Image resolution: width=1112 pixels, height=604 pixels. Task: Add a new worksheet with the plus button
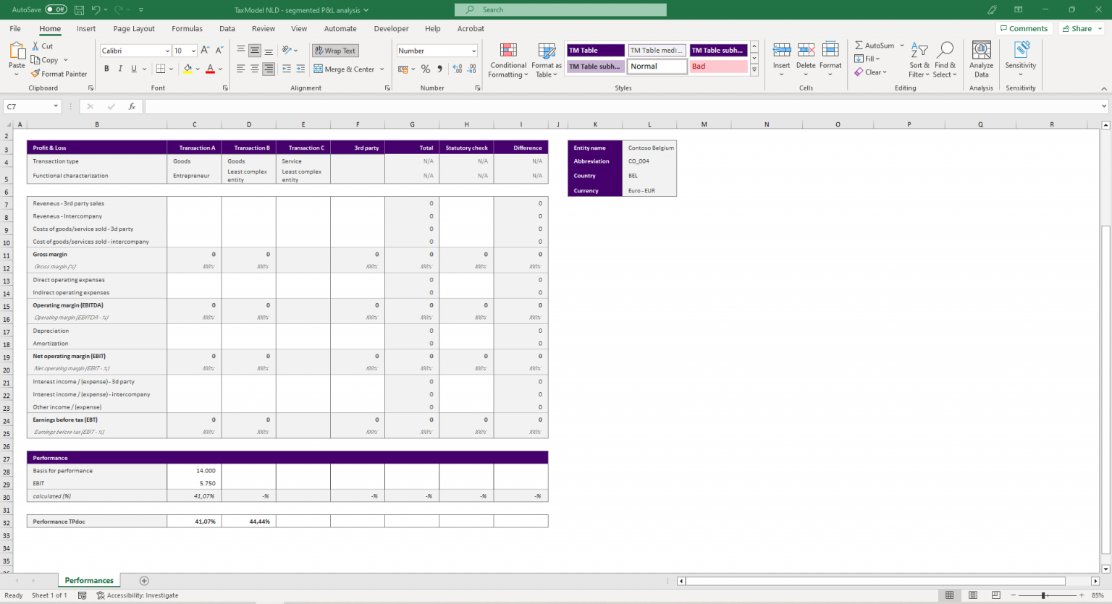coord(143,580)
